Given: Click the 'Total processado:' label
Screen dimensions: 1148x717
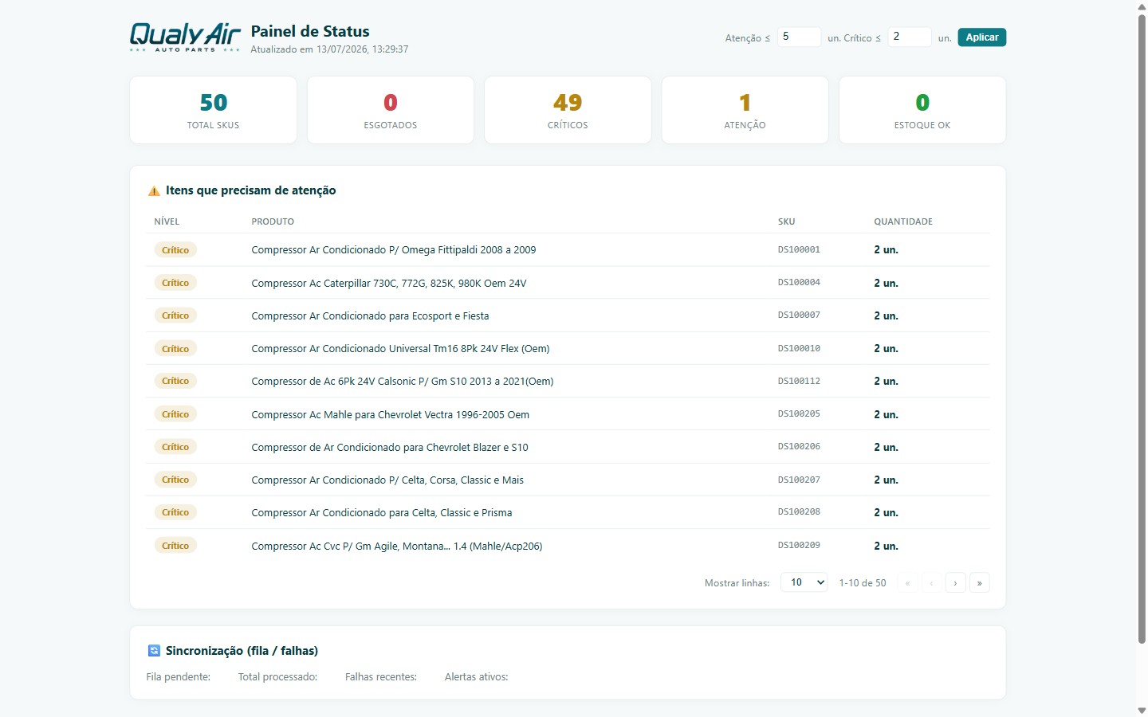Looking at the screenshot, I should pyautogui.click(x=277, y=677).
